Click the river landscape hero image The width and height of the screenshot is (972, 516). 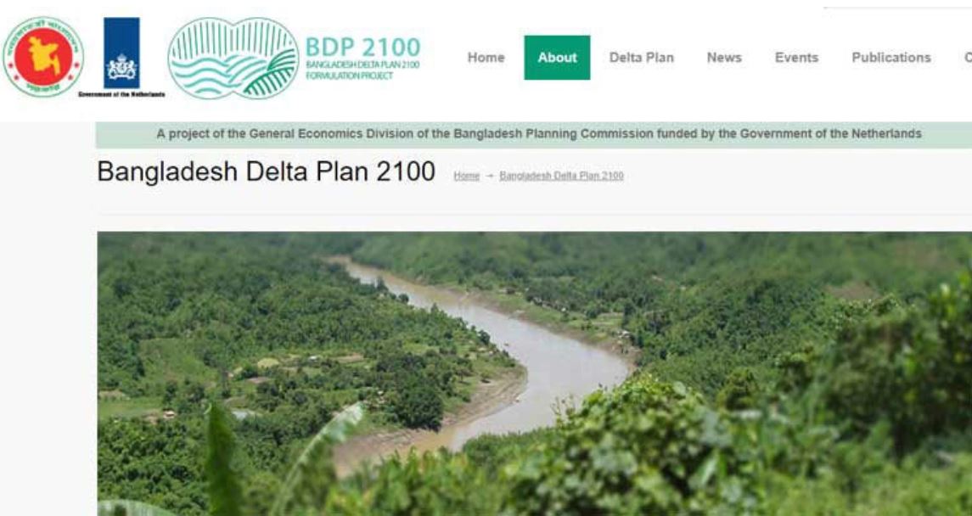pyautogui.click(x=534, y=373)
